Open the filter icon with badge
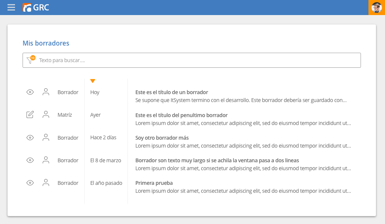Screen dimensions: 385x224 click(30, 60)
